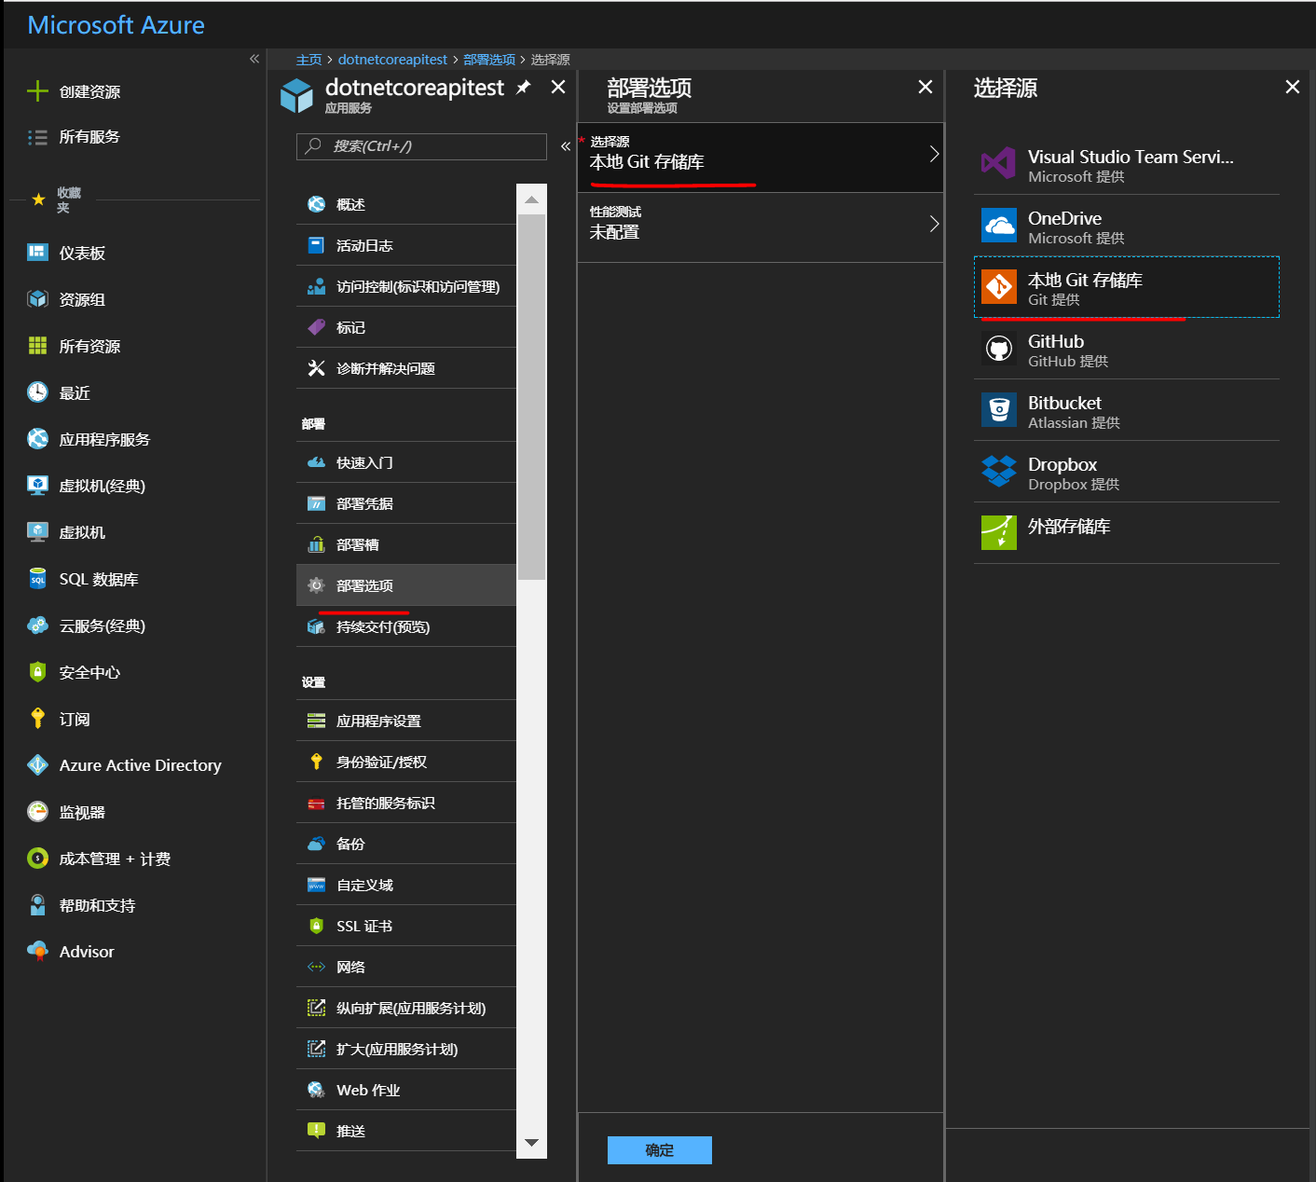The height and width of the screenshot is (1182, 1316).
Task: Open Subscriptions (订阅) key icon
Action: click(37, 719)
